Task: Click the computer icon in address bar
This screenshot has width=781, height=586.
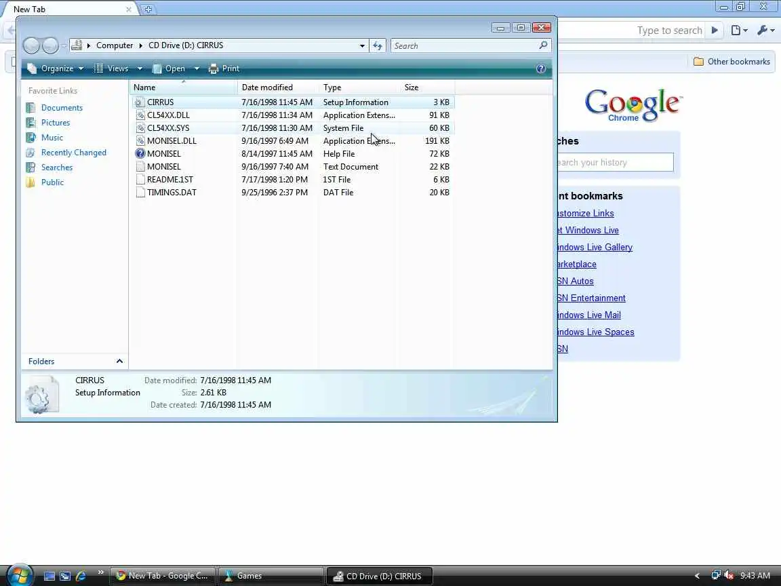Action: (x=77, y=45)
